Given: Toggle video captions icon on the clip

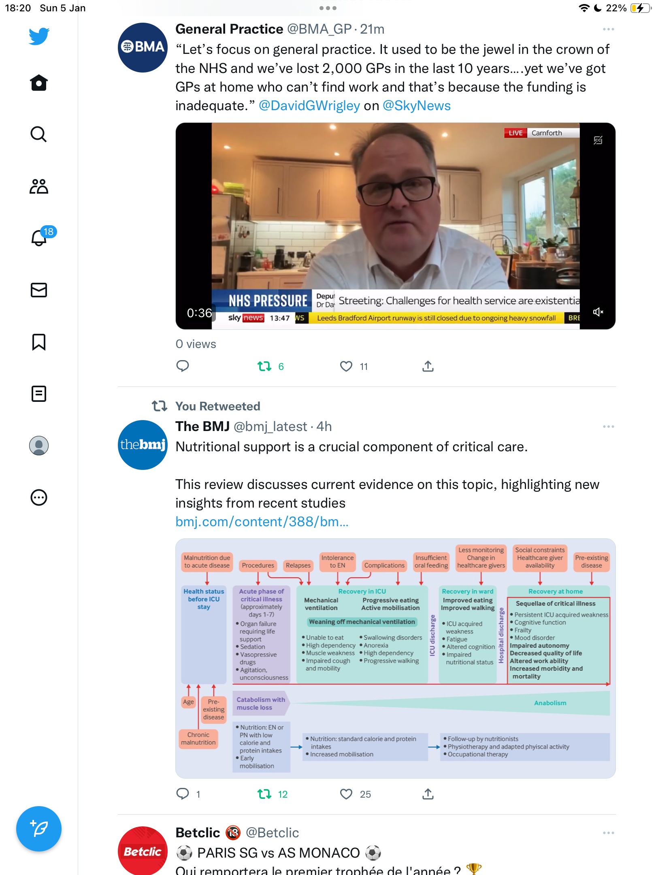Looking at the screenshot, I should click(x=598, y=140).
